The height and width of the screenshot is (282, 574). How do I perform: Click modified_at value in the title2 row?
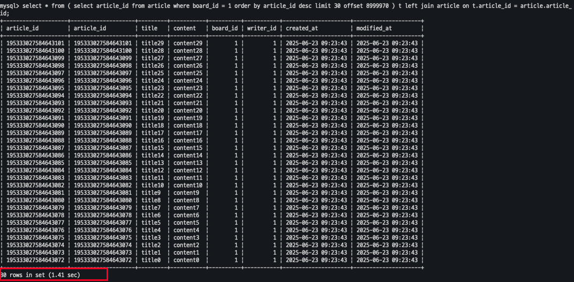(x=387, y=245)
